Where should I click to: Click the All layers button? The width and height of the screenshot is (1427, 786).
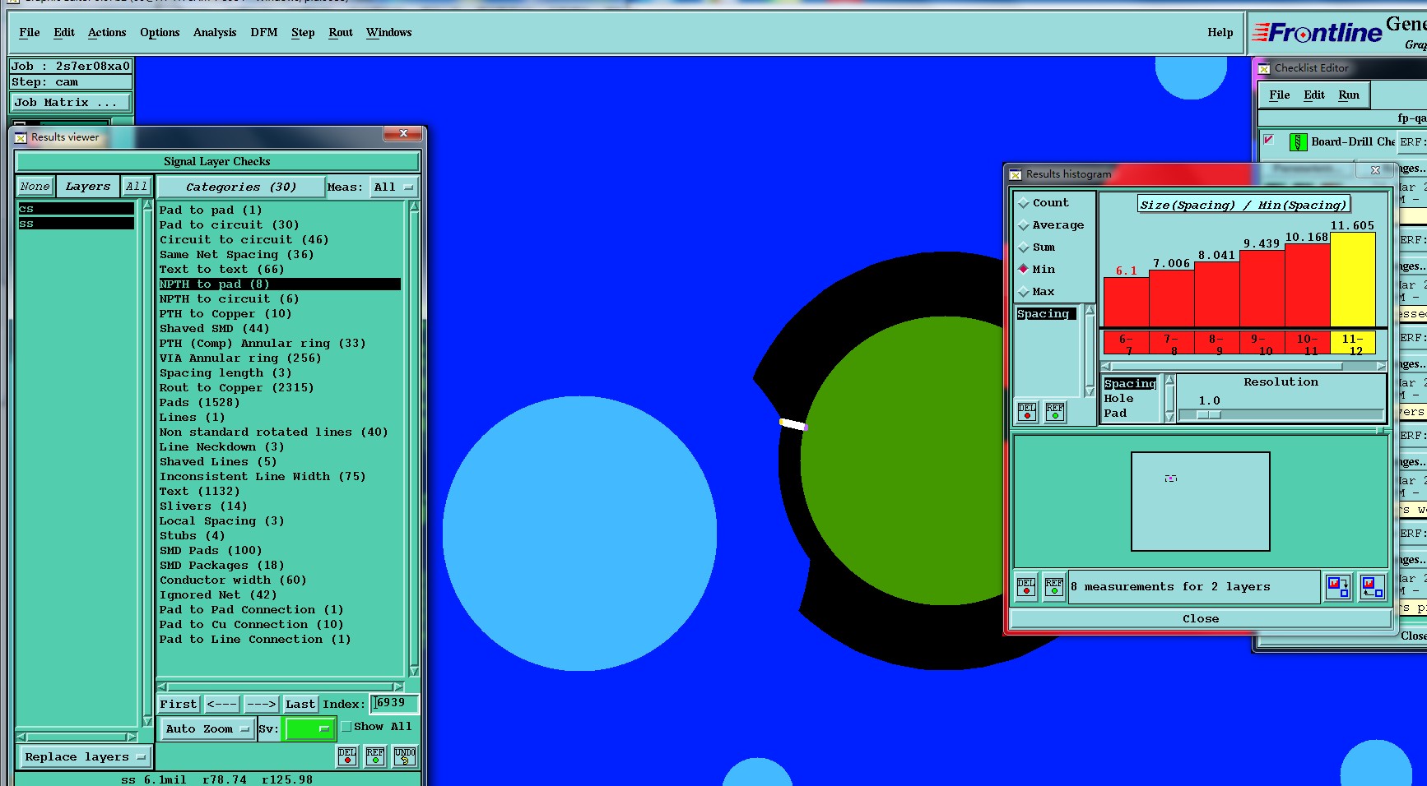137,187
